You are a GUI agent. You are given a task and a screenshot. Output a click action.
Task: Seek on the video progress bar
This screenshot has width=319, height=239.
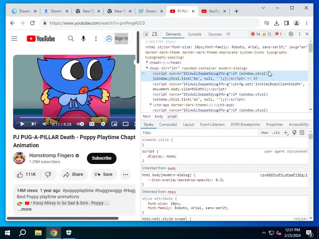click(x=76, y=117)
